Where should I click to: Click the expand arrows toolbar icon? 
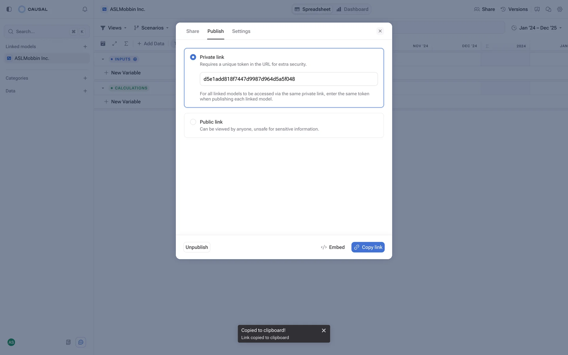pyautogui.click(x=114, y=43)
